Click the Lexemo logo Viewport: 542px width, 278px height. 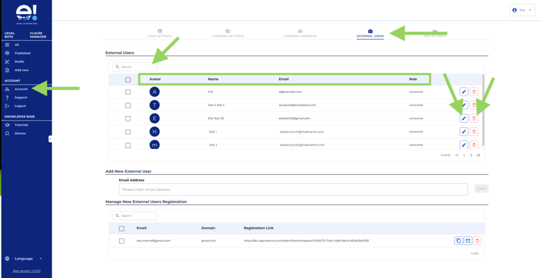(x=26, y=14)
